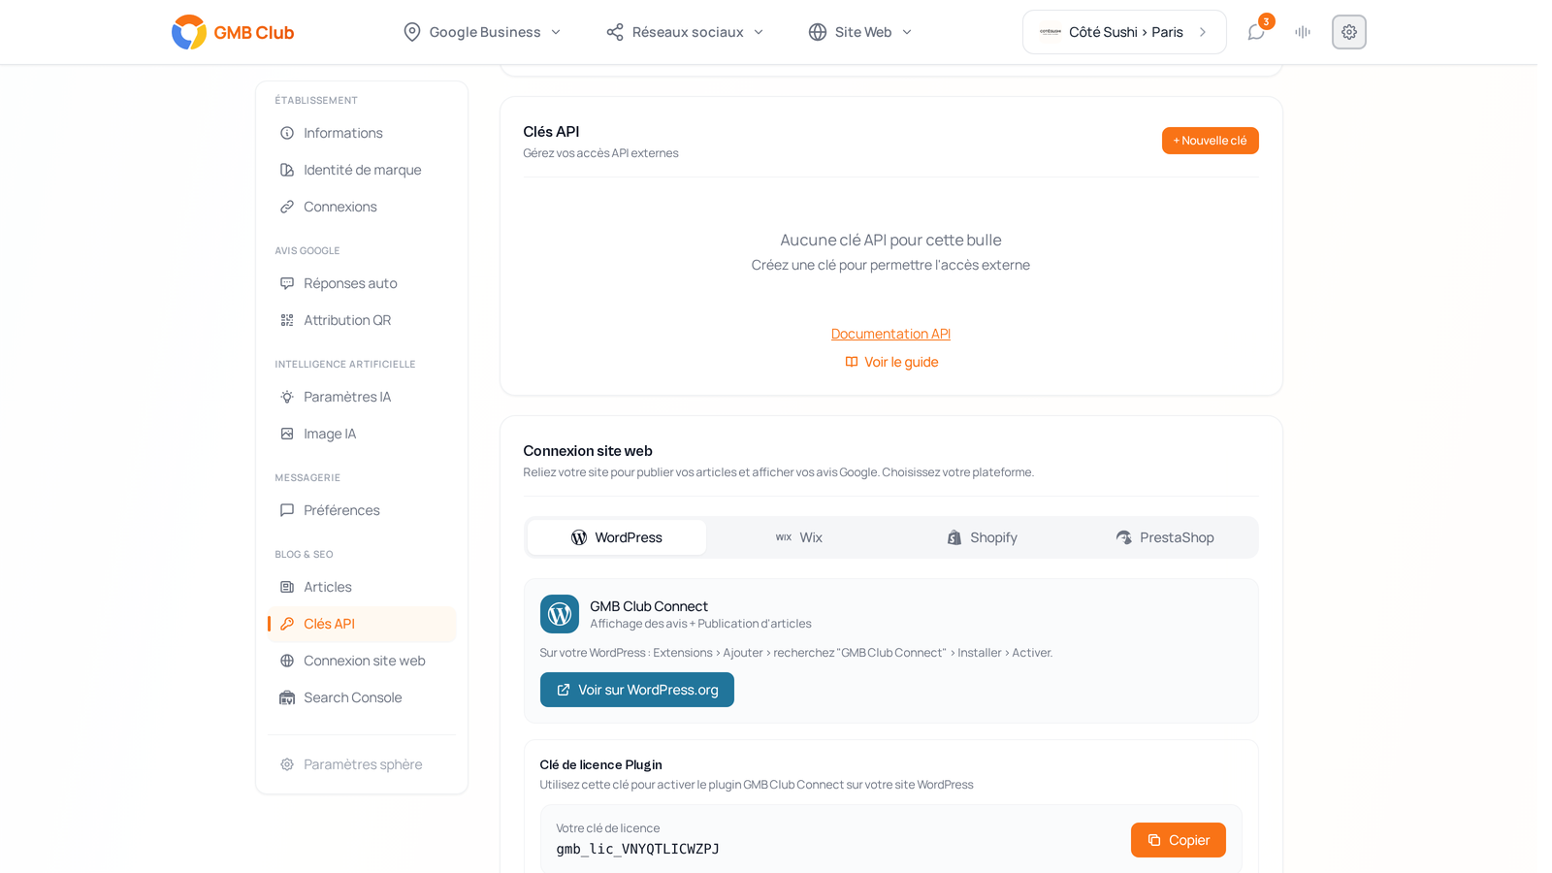Click the Paramètres sphère gear icon
Image resolution: width=1552 pixels, height=873 pixels.
(x=287, y=764)
